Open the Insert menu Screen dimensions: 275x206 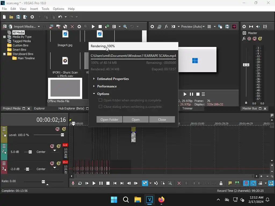(34, 9)
